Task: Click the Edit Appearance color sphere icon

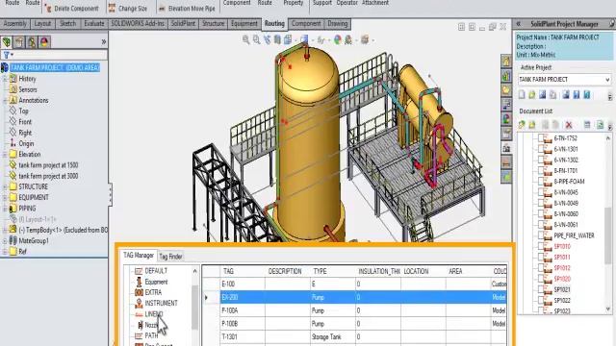Action: 338,39
